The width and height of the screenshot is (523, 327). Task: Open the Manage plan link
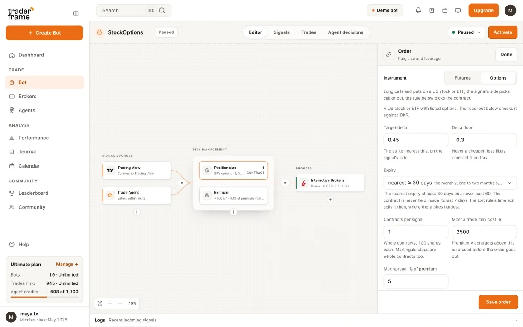coord(67,264)
